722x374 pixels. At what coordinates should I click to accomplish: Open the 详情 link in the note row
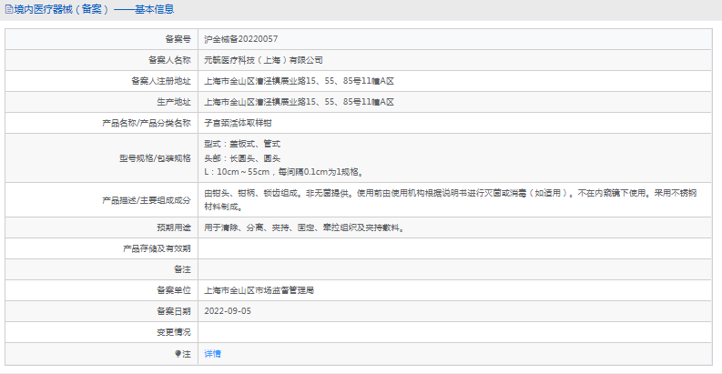212,354
